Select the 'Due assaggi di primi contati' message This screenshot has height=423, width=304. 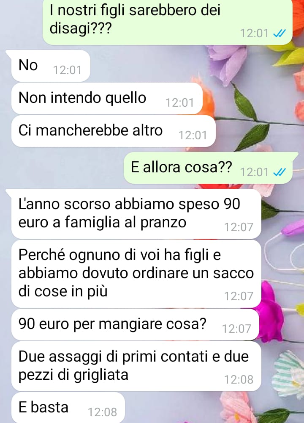136,366
